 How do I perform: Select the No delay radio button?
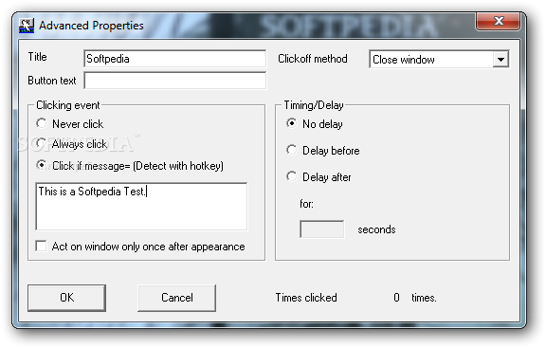point(291,123)
